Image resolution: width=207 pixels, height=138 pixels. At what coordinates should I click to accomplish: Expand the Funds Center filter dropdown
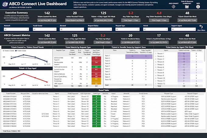[x=45, y=29]
